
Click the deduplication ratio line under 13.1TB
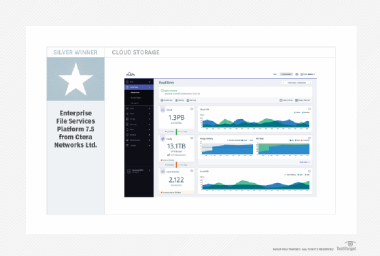click(x=177, y=155)
